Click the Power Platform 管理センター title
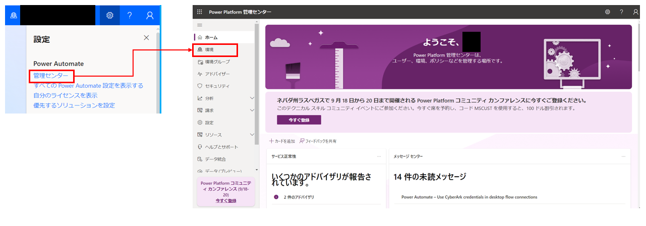Image resolution: width=646 pixels, height=226 pixels. click(x=241, y=12)
